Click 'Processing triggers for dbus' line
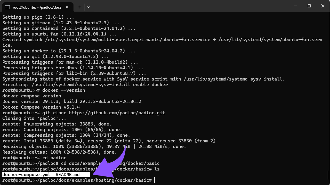 click(73, 68)
